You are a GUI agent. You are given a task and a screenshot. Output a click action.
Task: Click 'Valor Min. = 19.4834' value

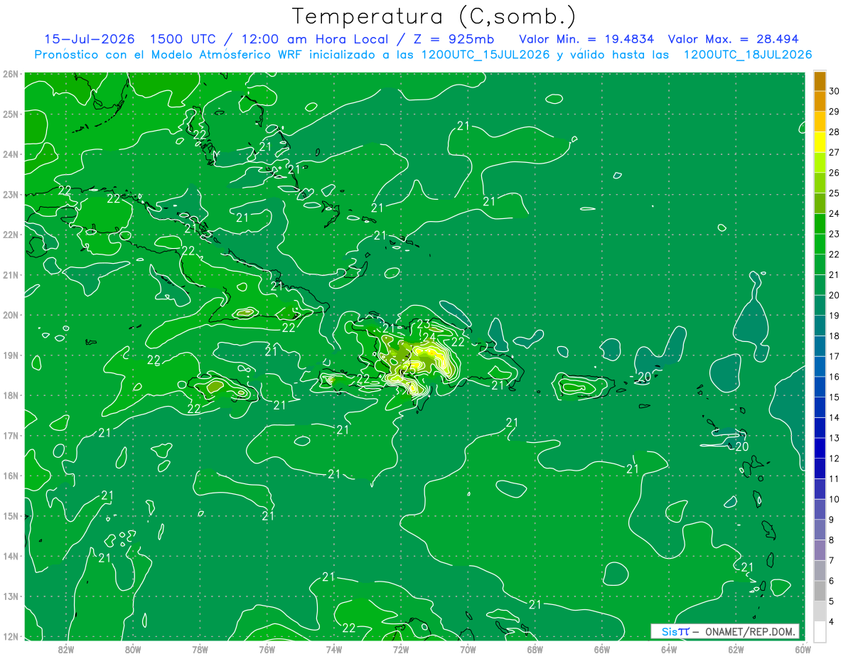pyautogui.click(x=586, y=39)
